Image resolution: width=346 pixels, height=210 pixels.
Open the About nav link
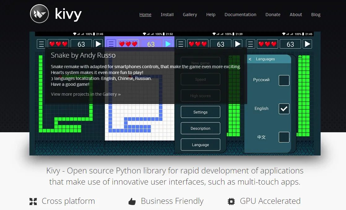click(x=296, y=15)
